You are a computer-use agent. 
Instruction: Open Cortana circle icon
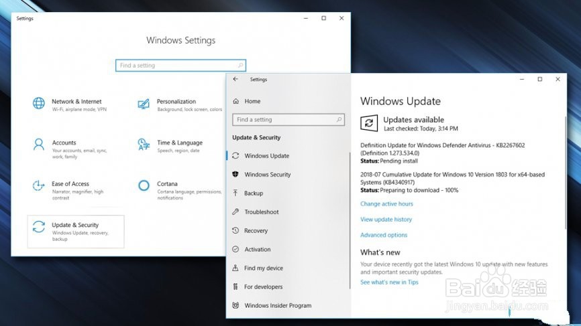pos(144,185)
